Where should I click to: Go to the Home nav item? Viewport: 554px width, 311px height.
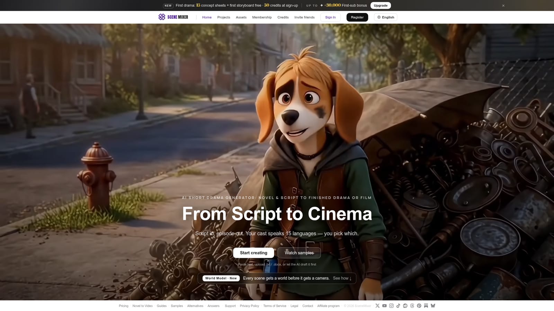coord(207,17)
